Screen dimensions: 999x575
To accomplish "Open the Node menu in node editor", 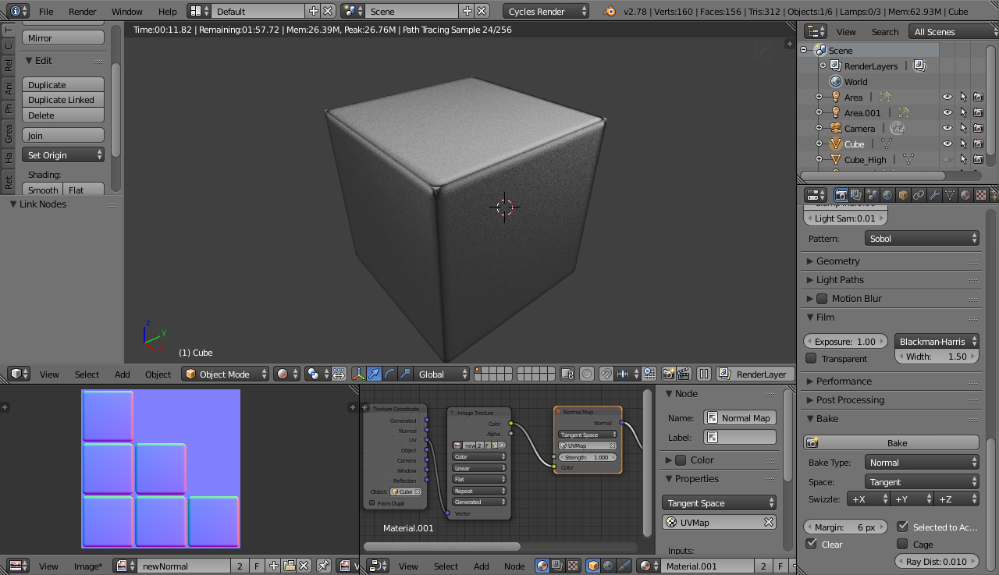I will coord(514,566).
